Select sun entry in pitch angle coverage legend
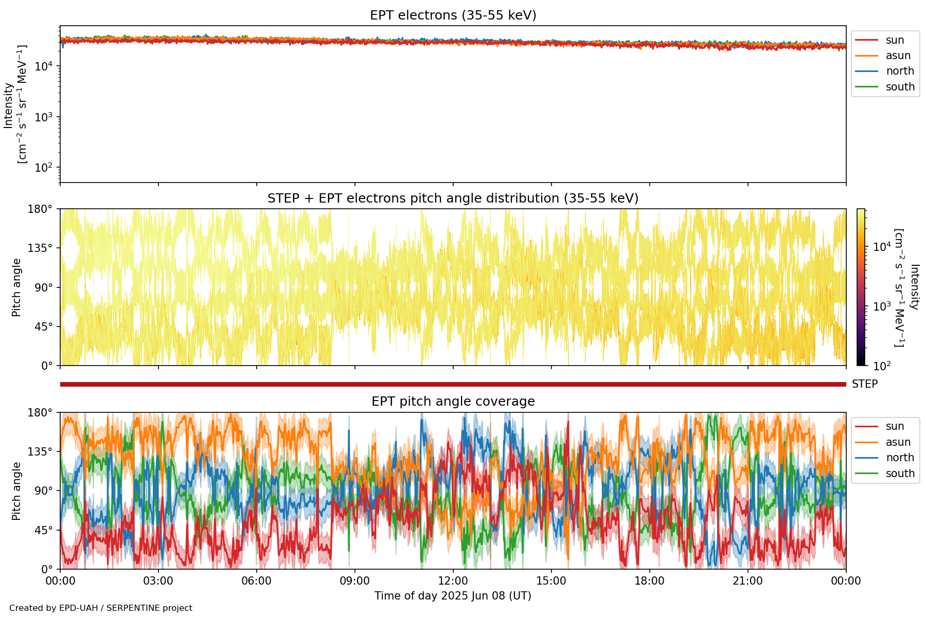The width and height of the screenshot is (926, 617). tap(895, 426)
